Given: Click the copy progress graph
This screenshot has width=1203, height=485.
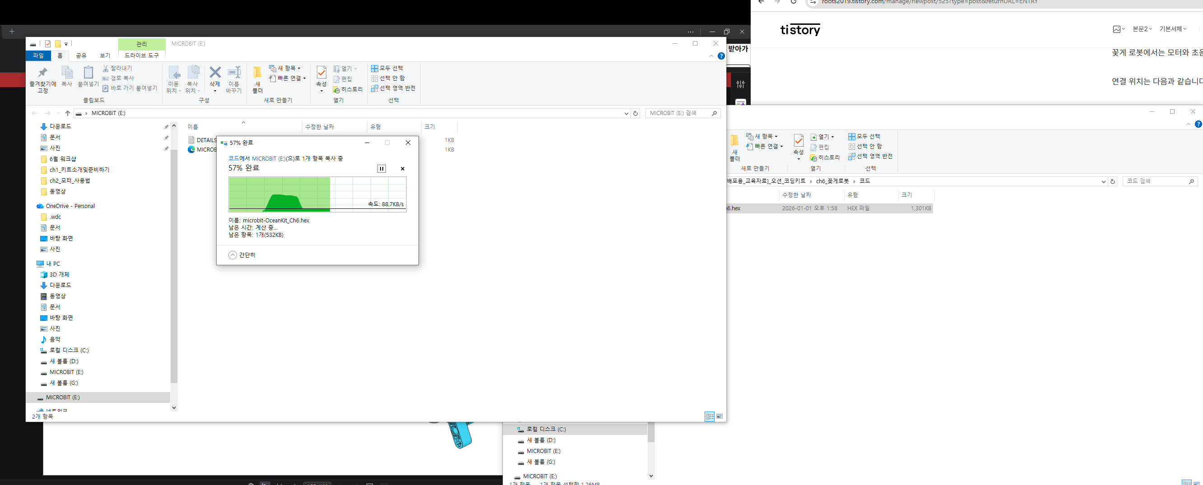Looking at the screenshot, I should coord(317,194).
